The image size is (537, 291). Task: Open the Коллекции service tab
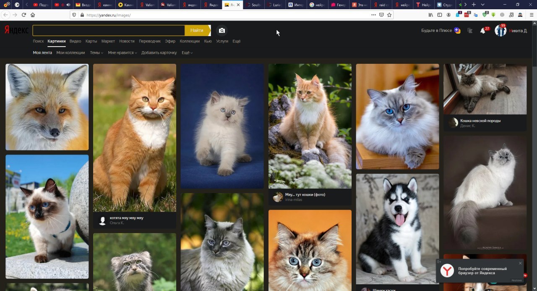click(190, 41)
